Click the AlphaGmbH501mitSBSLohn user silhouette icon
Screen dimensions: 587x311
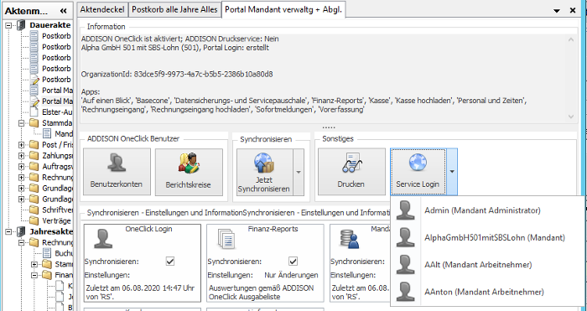pyautogui.click(x=405, y=237)
